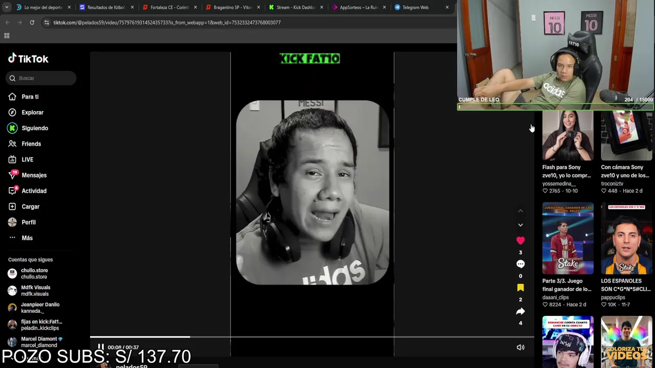
Task: Open the Cargar upload page
Action: (x=31, y=206)
